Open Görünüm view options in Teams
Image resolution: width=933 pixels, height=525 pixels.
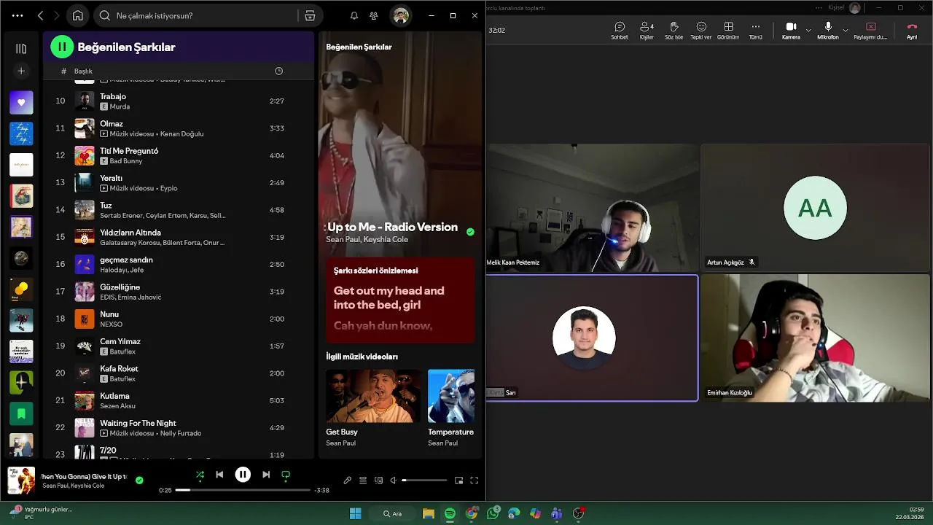(728, 31)
